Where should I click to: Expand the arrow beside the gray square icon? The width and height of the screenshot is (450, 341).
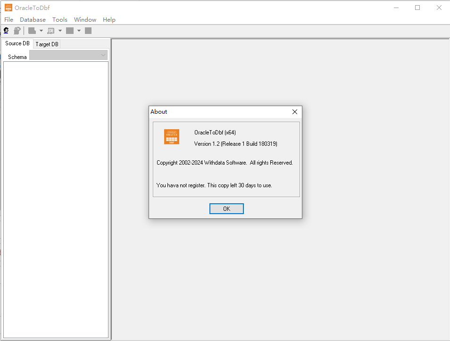click(x=79, y=31)
